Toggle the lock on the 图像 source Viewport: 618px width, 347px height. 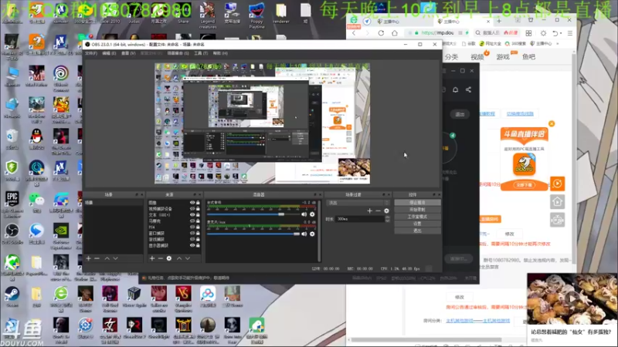[x=198, y=203]
